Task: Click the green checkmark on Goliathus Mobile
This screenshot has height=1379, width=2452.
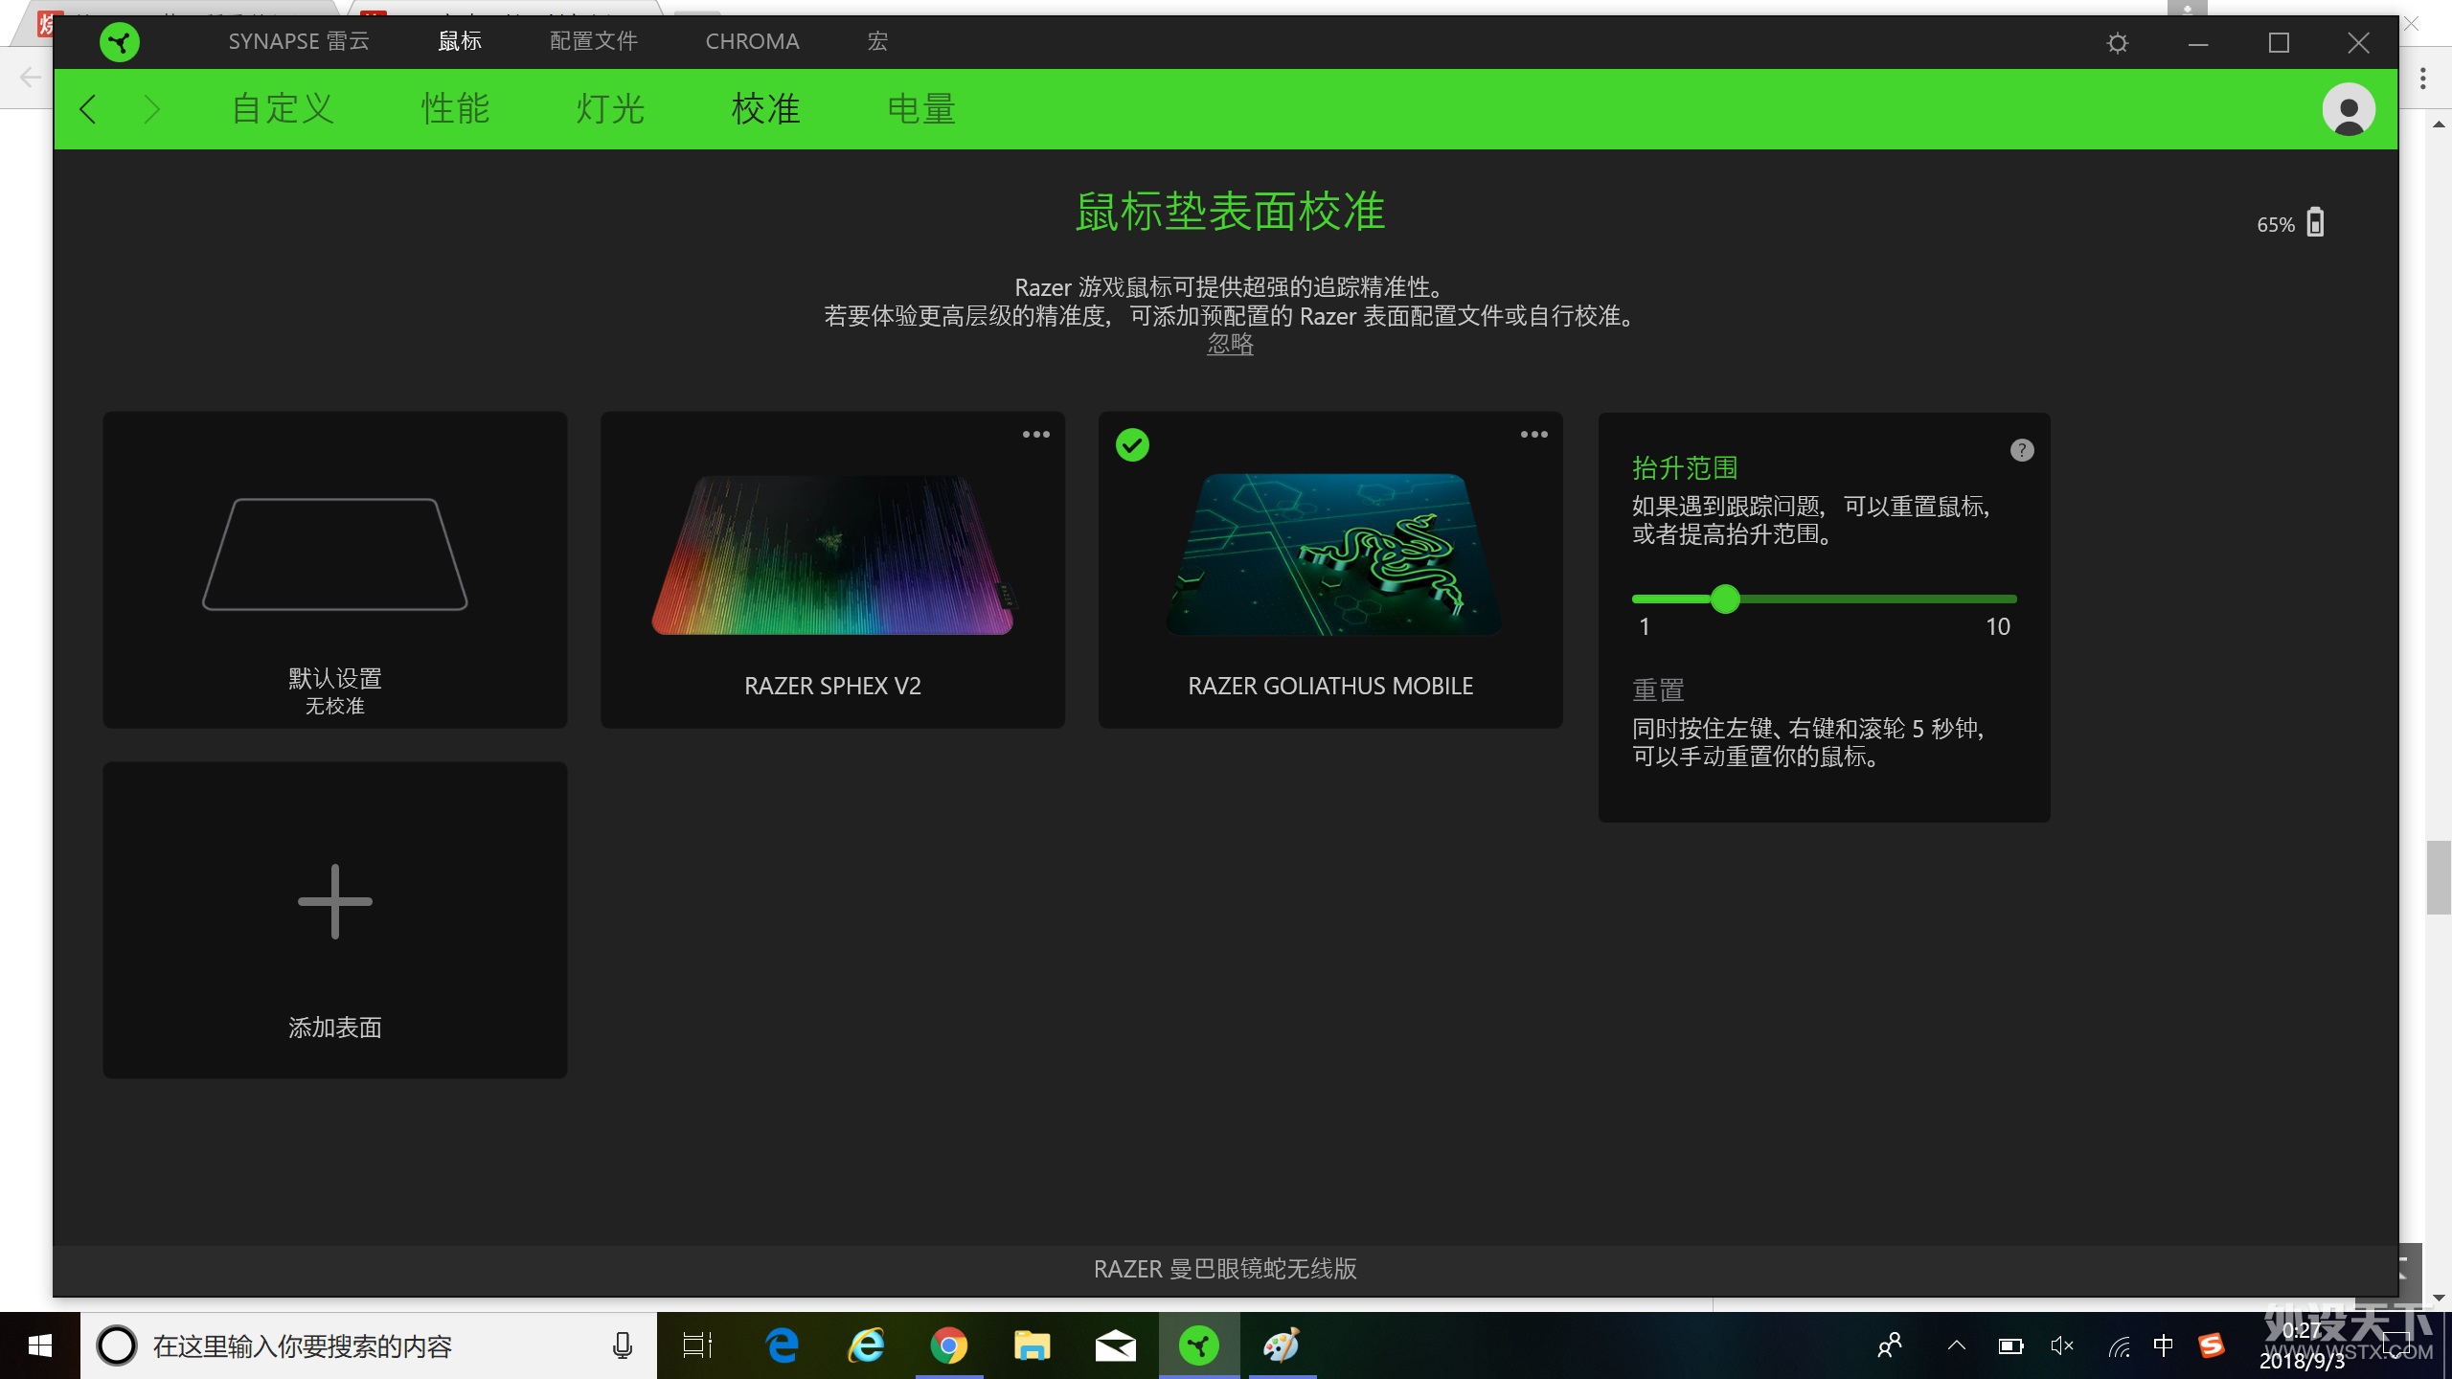Action: pyautogui.click(x=1132, y=445)
